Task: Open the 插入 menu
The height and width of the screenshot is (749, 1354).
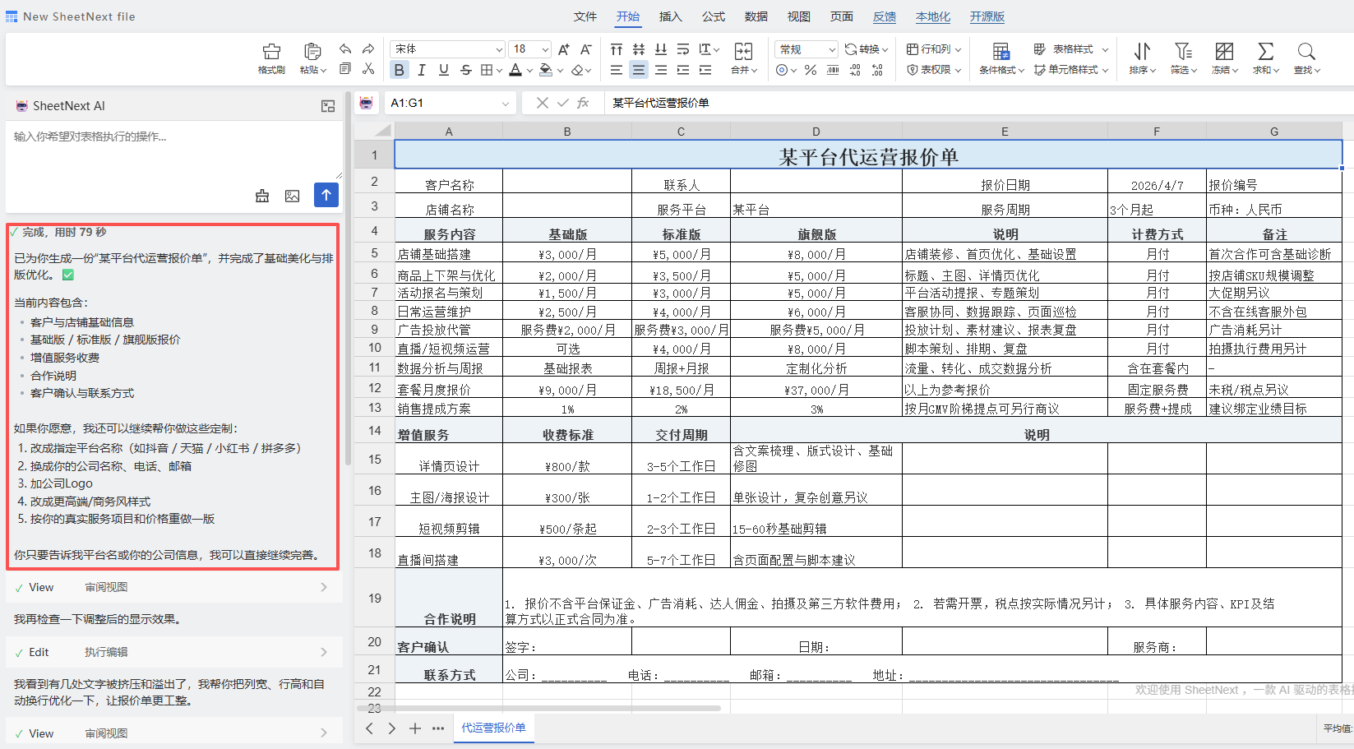Action: 670,16
